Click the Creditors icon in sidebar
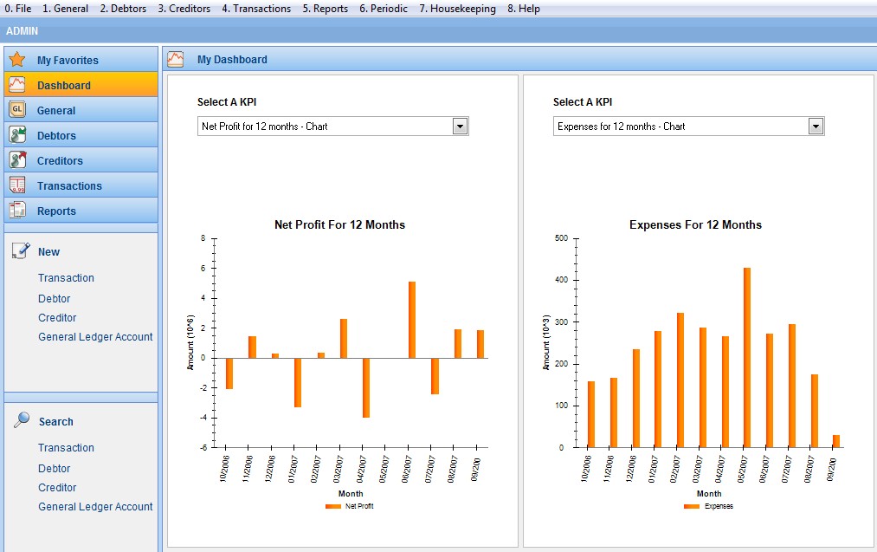Image resolution: width=877 pixels, height=552 pixels. pyautogui.click(x=17, y=160)
